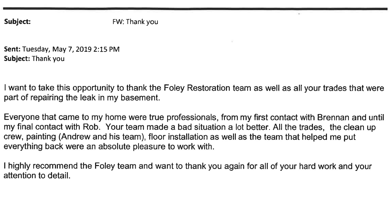The height and width of the screenshot is (212, 389).
Task: Click the thick black header divider line
Action: coord(194,9)
